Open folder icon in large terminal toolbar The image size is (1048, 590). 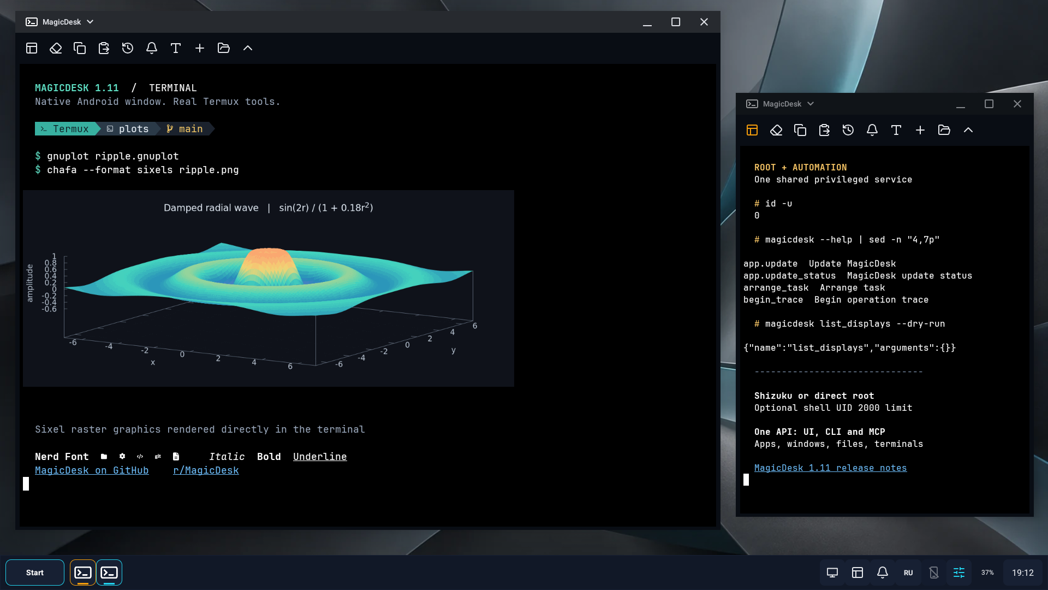224,48
